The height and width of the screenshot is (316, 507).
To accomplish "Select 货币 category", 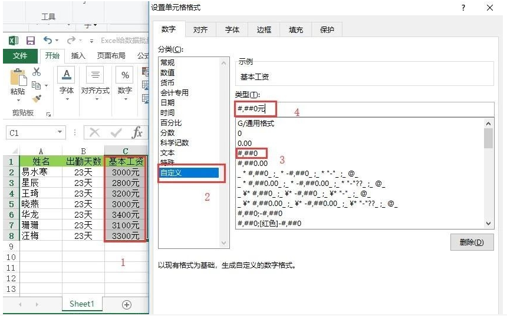I will click(x=167, y=82).
